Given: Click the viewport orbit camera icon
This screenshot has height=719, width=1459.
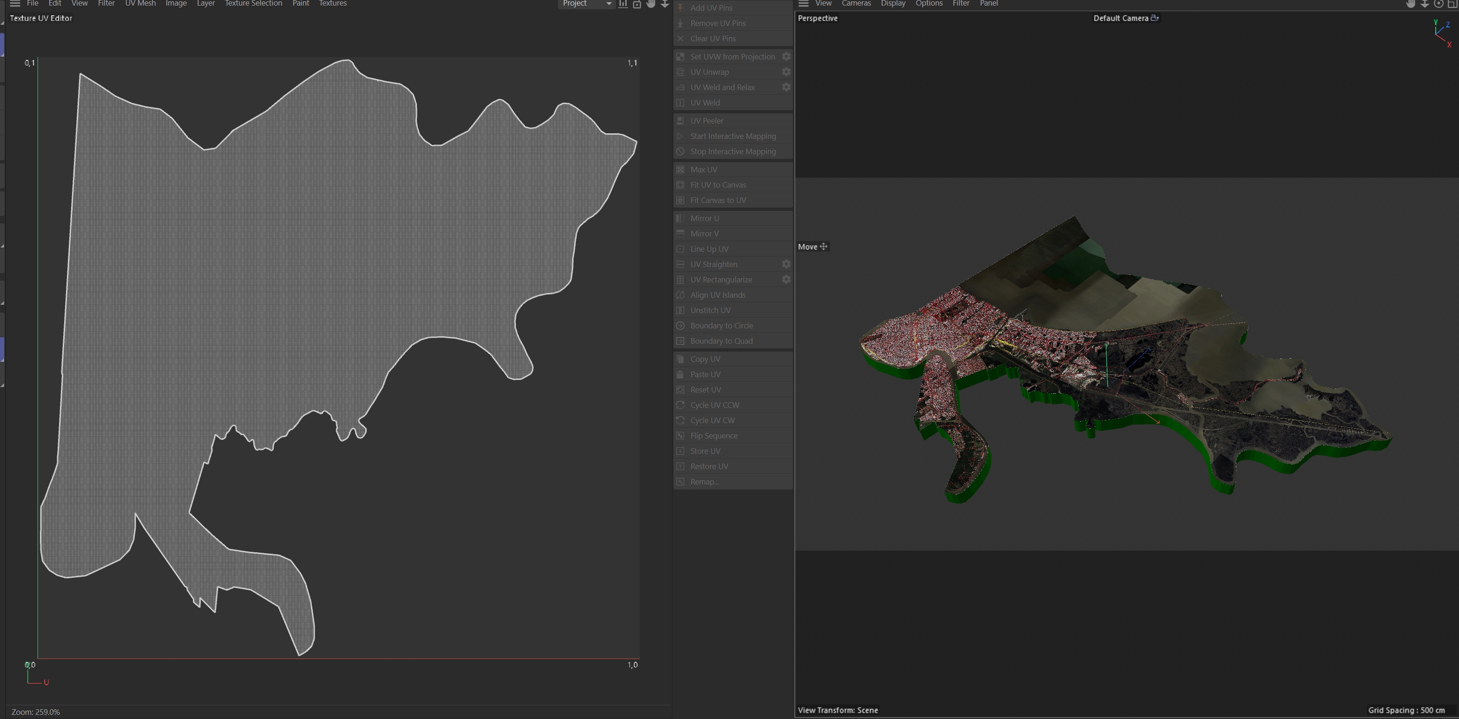Looking at the screenshot, I should click(1439, 3).
